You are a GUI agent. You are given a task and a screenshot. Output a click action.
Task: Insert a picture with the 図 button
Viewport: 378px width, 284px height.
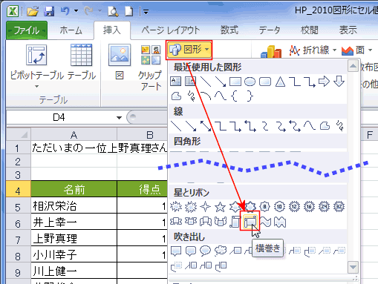pos(120,62)
